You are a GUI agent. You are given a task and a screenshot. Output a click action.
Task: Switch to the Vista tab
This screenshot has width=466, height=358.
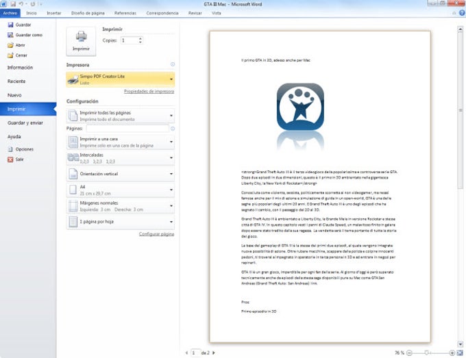coord(217,13)
